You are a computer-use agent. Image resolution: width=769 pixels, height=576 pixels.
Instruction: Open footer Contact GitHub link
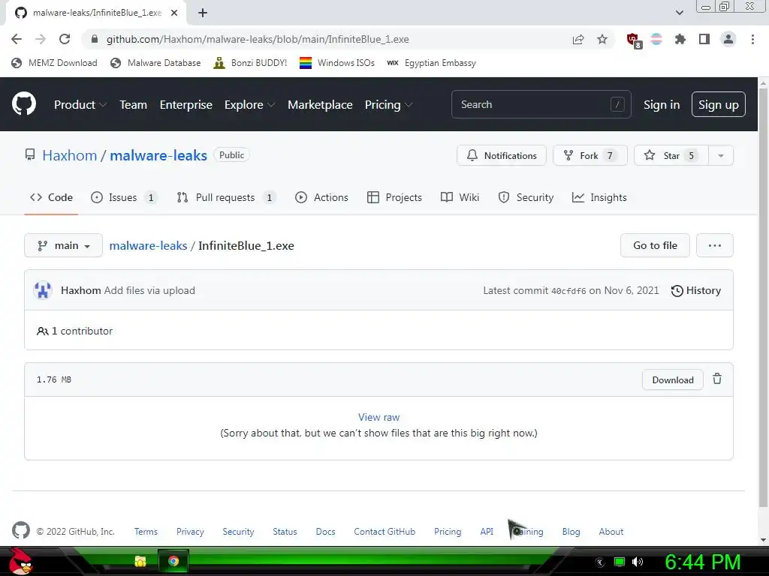(x=384, y=532)
